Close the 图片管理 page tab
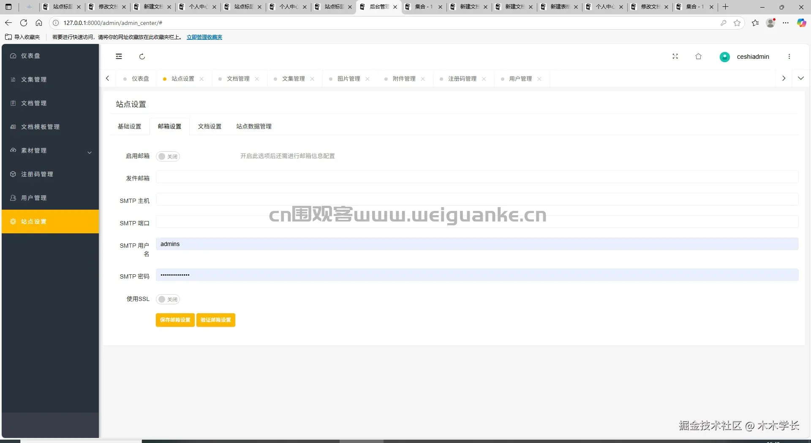Screen dimensions: 811x443 (367, 79)
